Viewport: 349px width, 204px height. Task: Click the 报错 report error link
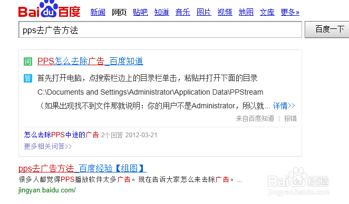tap(290, 118)
